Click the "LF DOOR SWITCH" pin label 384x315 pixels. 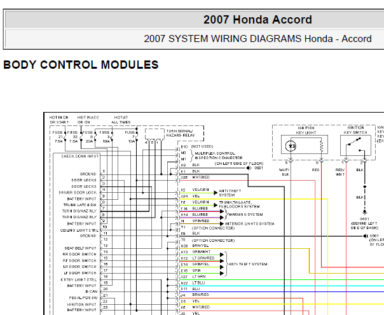(x=80, y=273)
